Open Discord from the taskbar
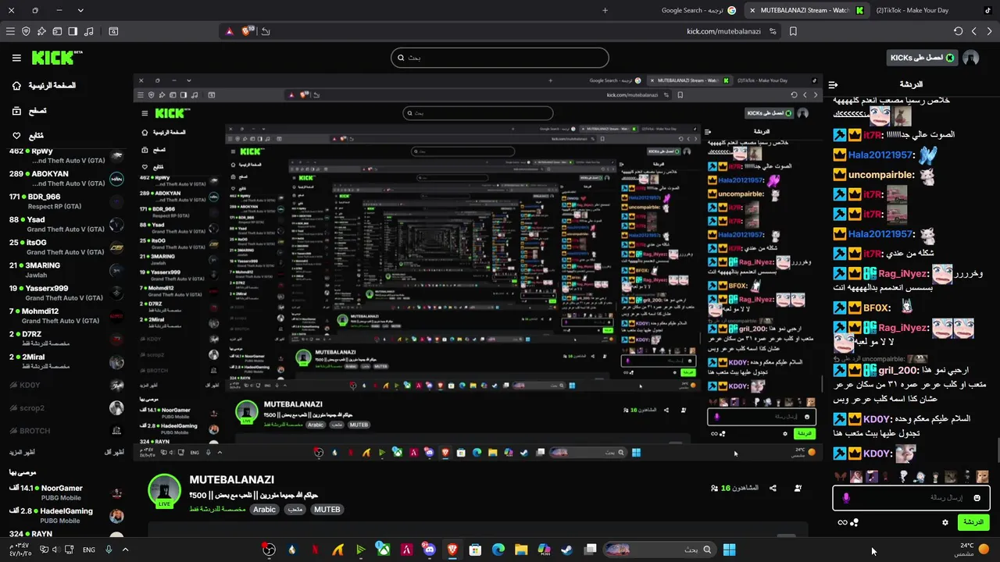 [x=429, y=550]
